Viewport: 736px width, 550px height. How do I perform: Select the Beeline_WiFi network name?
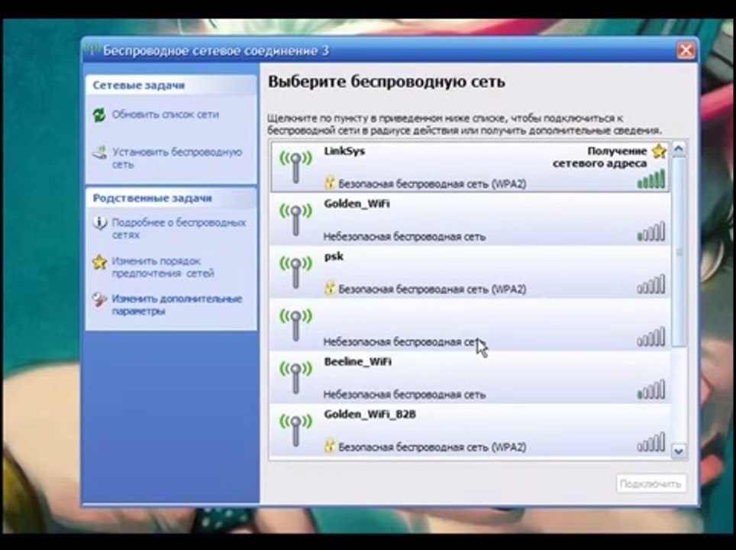pyautogui.click(x=357, y=361)
